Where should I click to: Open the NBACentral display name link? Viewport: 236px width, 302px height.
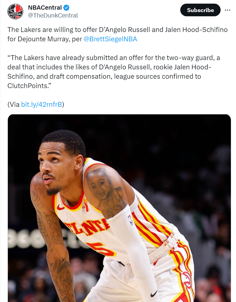tap(45, 8)
